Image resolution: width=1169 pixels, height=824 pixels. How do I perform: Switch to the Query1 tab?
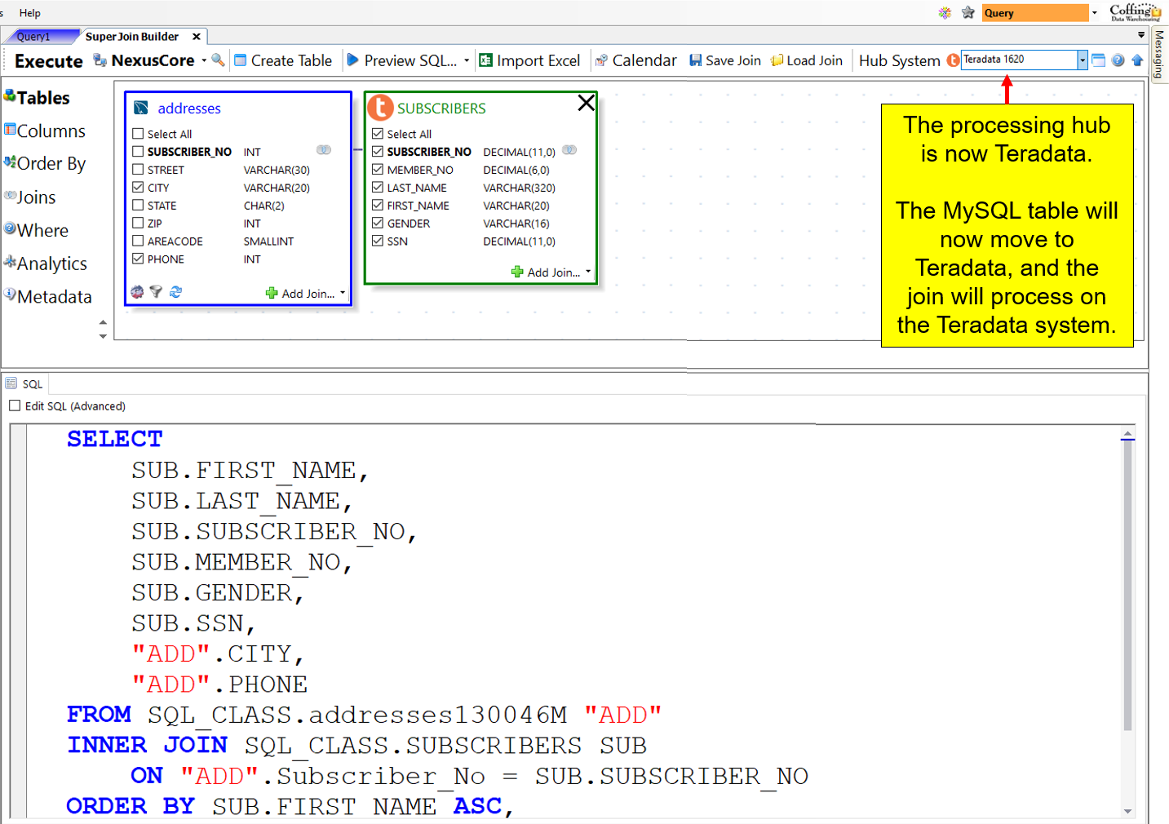click(x=34, y=37)
